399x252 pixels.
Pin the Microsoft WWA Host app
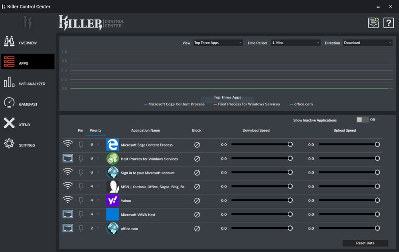click(x=81, y=215)
